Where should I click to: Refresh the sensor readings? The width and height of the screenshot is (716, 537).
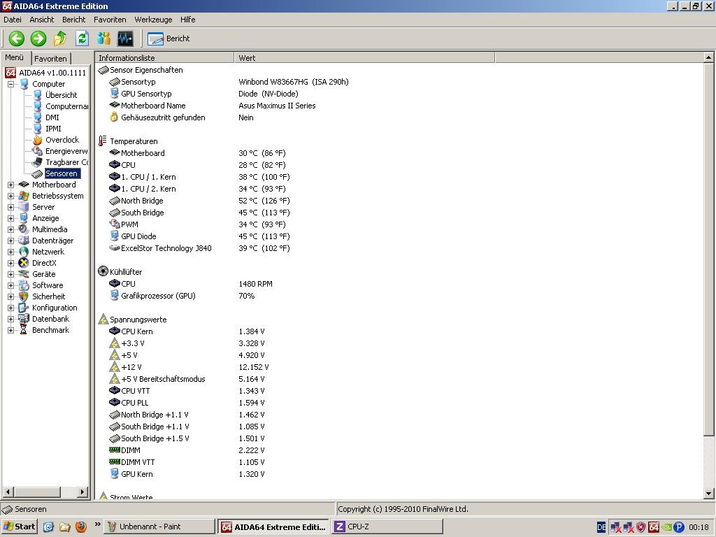pos(83,38)
